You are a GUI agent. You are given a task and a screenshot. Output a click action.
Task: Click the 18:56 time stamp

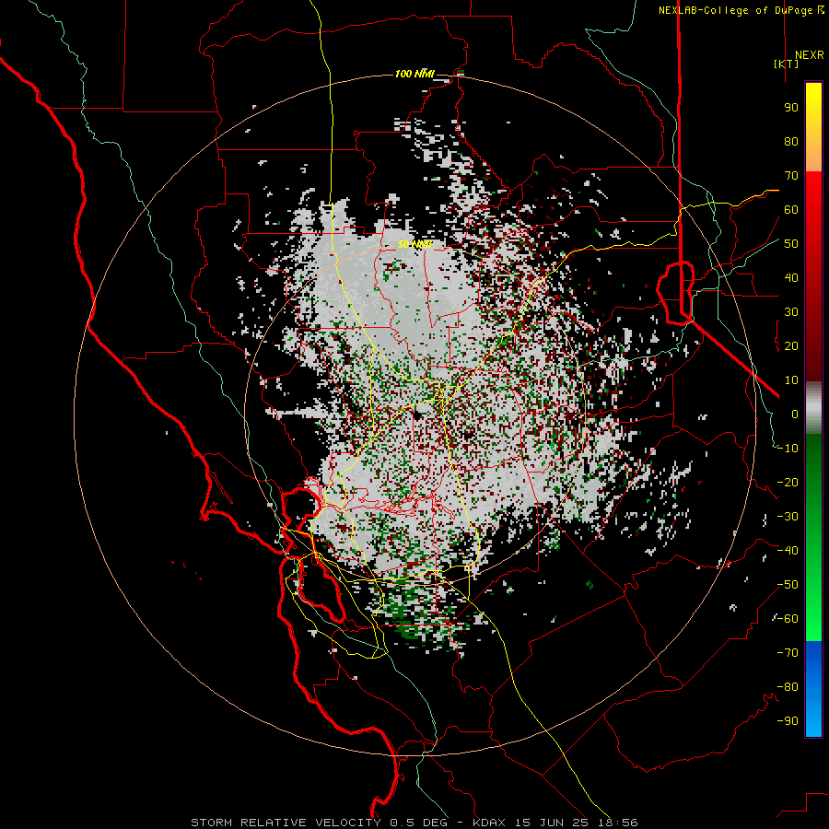tap(618, 823)
